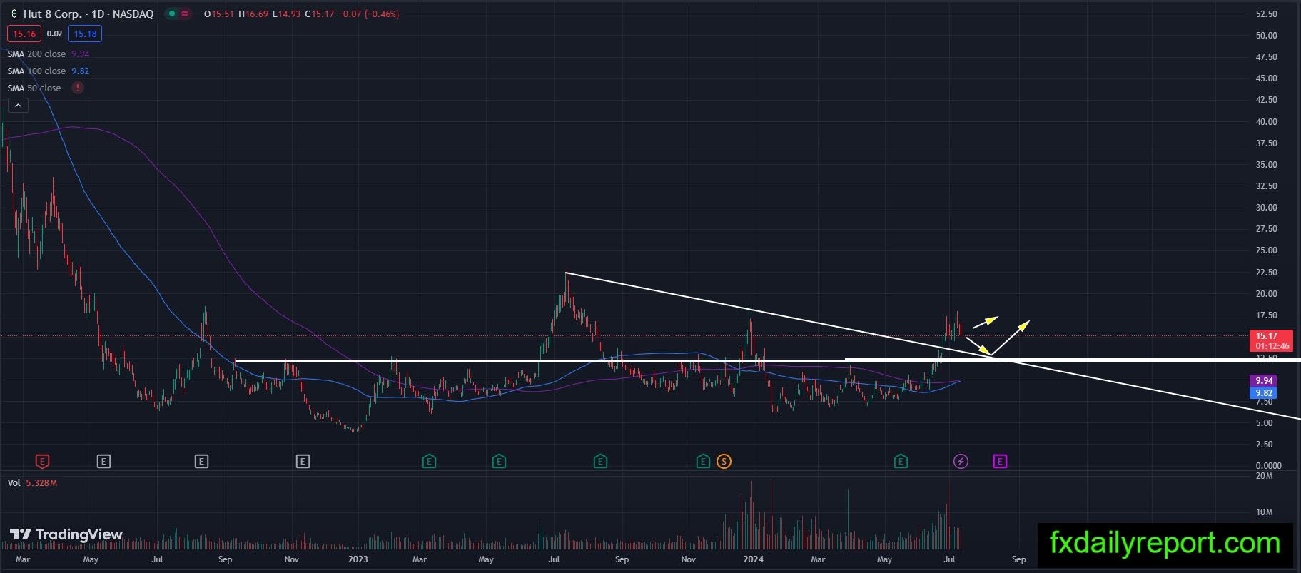Viewport: 1301px width, 573px height.
Task: Click the warning icon next to SMA 50
Action: click(x=77, y=88)
